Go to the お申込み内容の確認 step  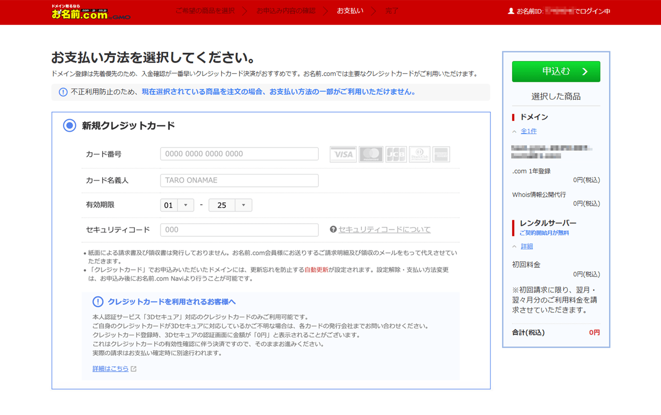(286, 11)
